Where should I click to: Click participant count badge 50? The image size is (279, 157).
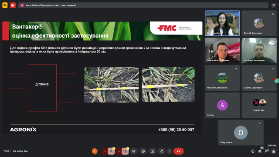pos(262,148)
